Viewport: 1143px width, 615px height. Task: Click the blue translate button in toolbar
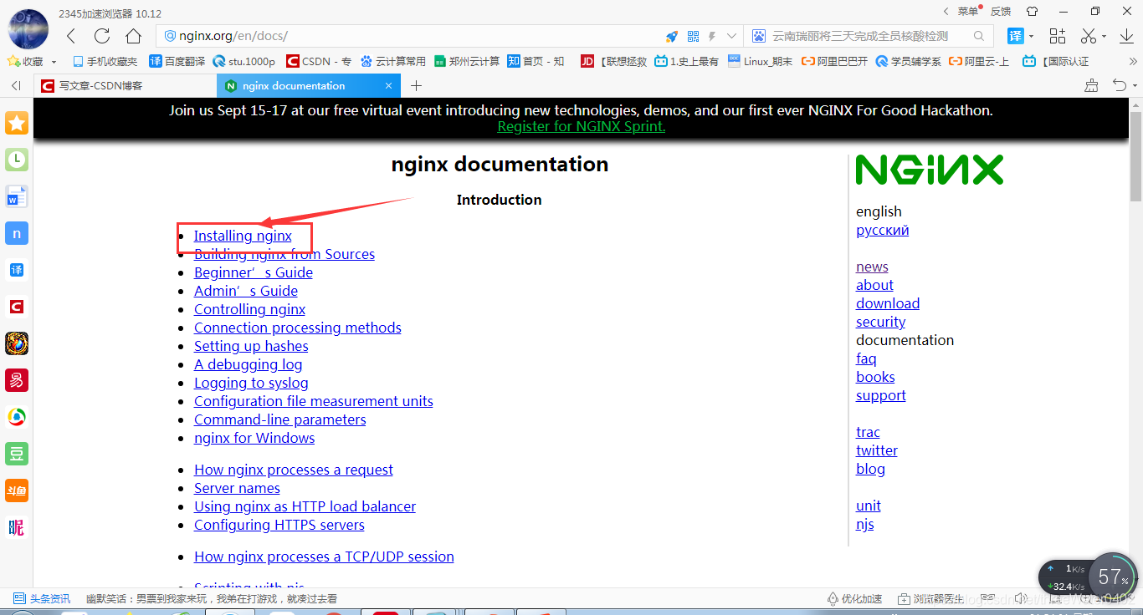1015,36
